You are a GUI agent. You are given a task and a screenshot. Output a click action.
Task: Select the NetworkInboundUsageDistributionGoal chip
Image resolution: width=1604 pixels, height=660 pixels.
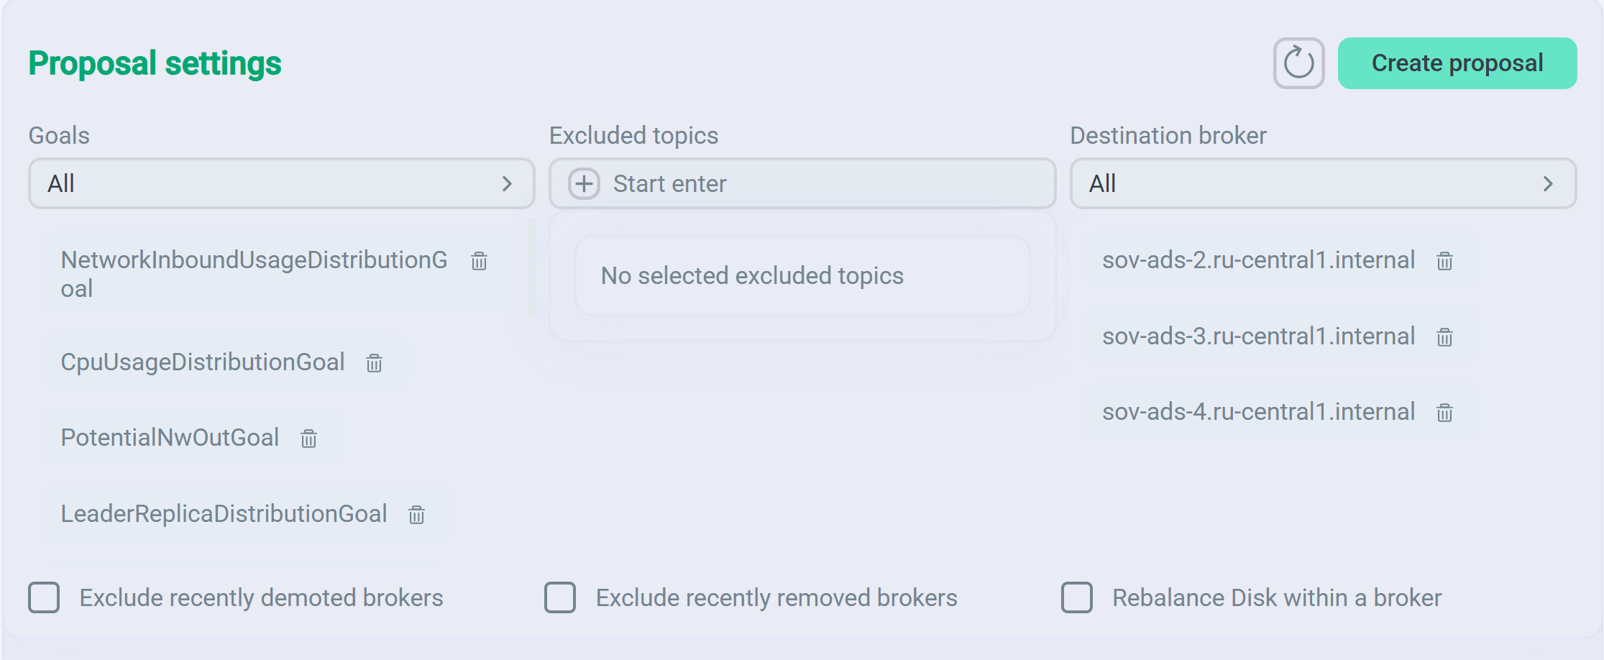point(255,275)
